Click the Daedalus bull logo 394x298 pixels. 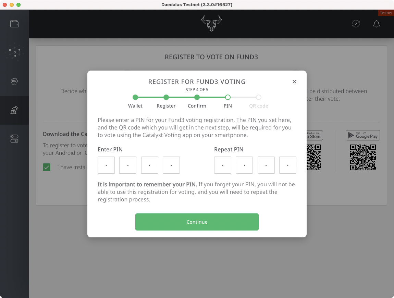pyautogui.click(x=211, y=23)
